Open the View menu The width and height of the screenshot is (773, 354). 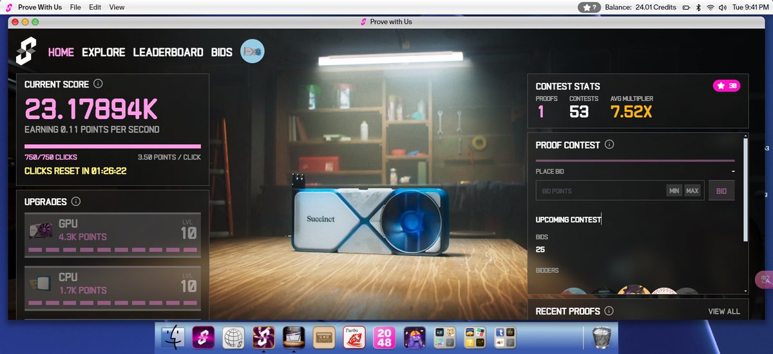(117, 7)
